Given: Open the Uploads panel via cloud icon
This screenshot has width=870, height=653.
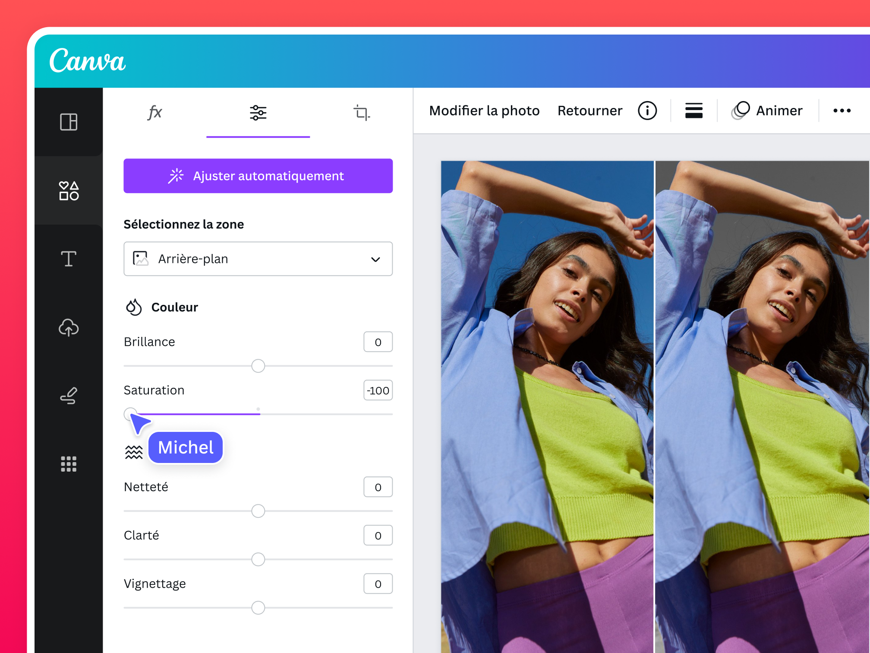Looking at the screenshot, I should click(x=68, y=327).
